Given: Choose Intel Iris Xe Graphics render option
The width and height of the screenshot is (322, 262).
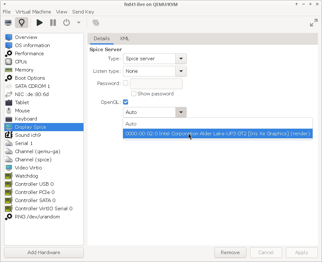Looking at the screenshot, I should pyautogui.click(x=218, y=134).
